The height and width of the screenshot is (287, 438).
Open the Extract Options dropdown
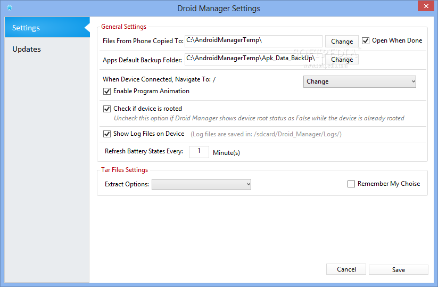coord(201,184)
